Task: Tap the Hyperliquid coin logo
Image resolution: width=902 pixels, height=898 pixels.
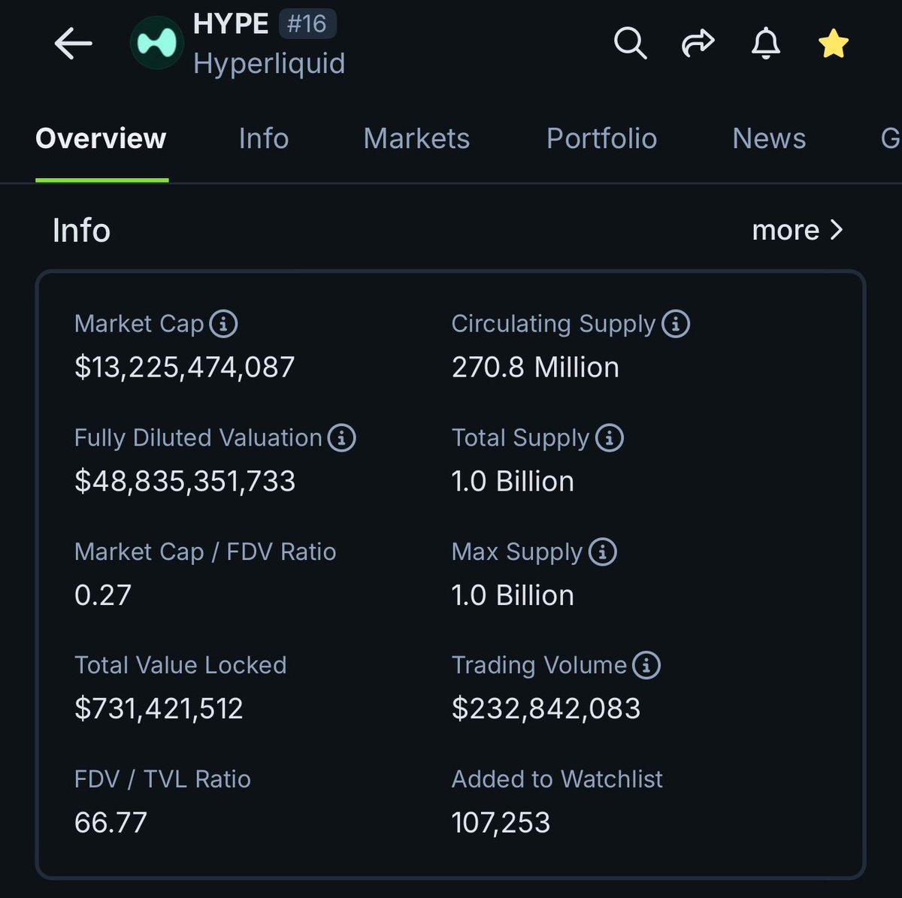Action: coord(157,43)
